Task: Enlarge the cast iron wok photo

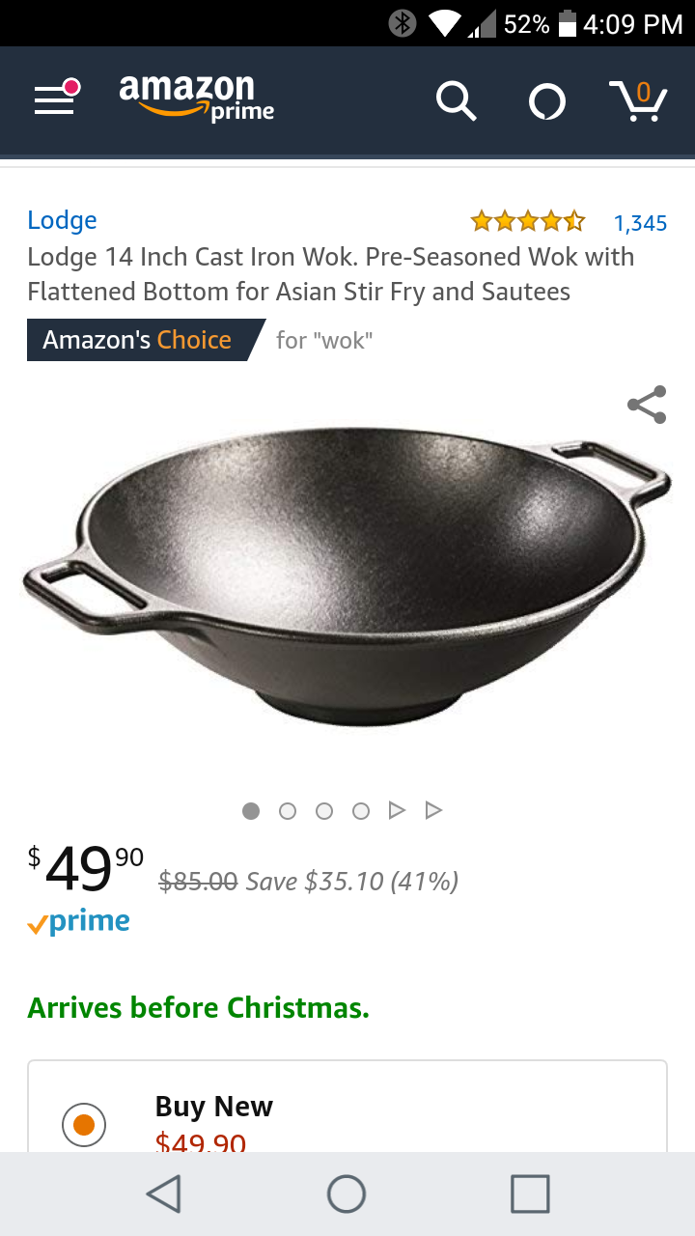Action: click(x=347, y=576)
